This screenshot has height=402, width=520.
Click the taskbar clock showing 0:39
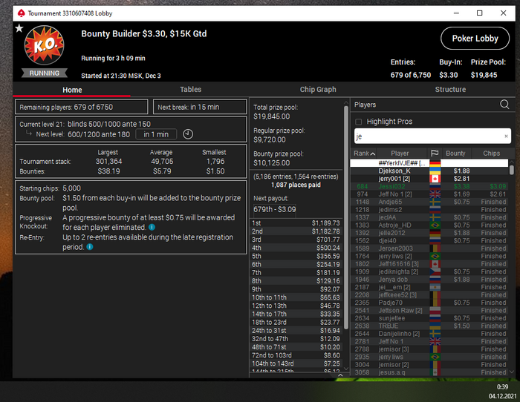502,386
